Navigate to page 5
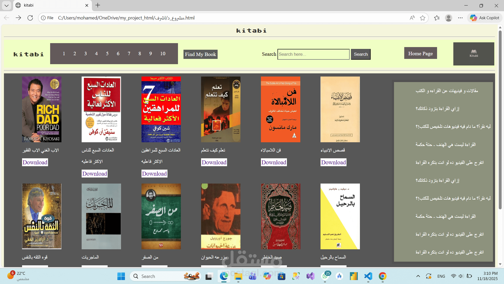This screenshot has width=504, height=284. tap(107, 54)
